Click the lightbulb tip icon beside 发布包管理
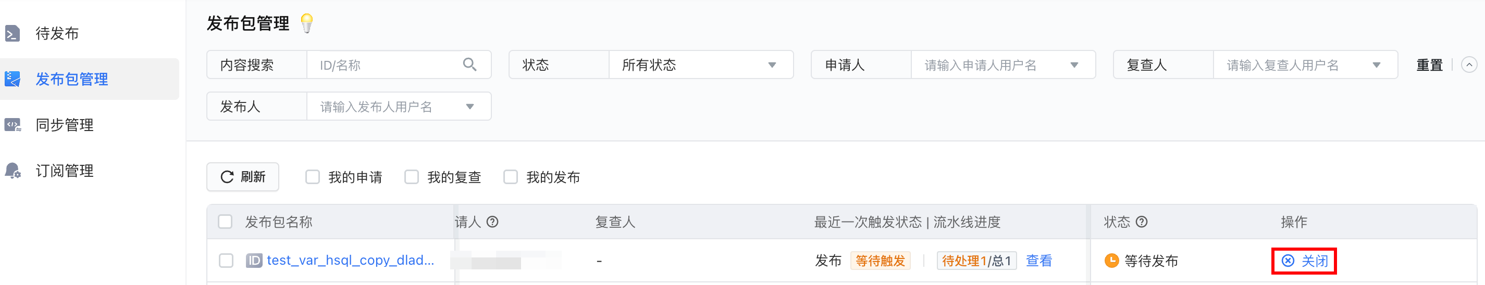Screen dimensions: 1485x285 [x=307, y=23]
